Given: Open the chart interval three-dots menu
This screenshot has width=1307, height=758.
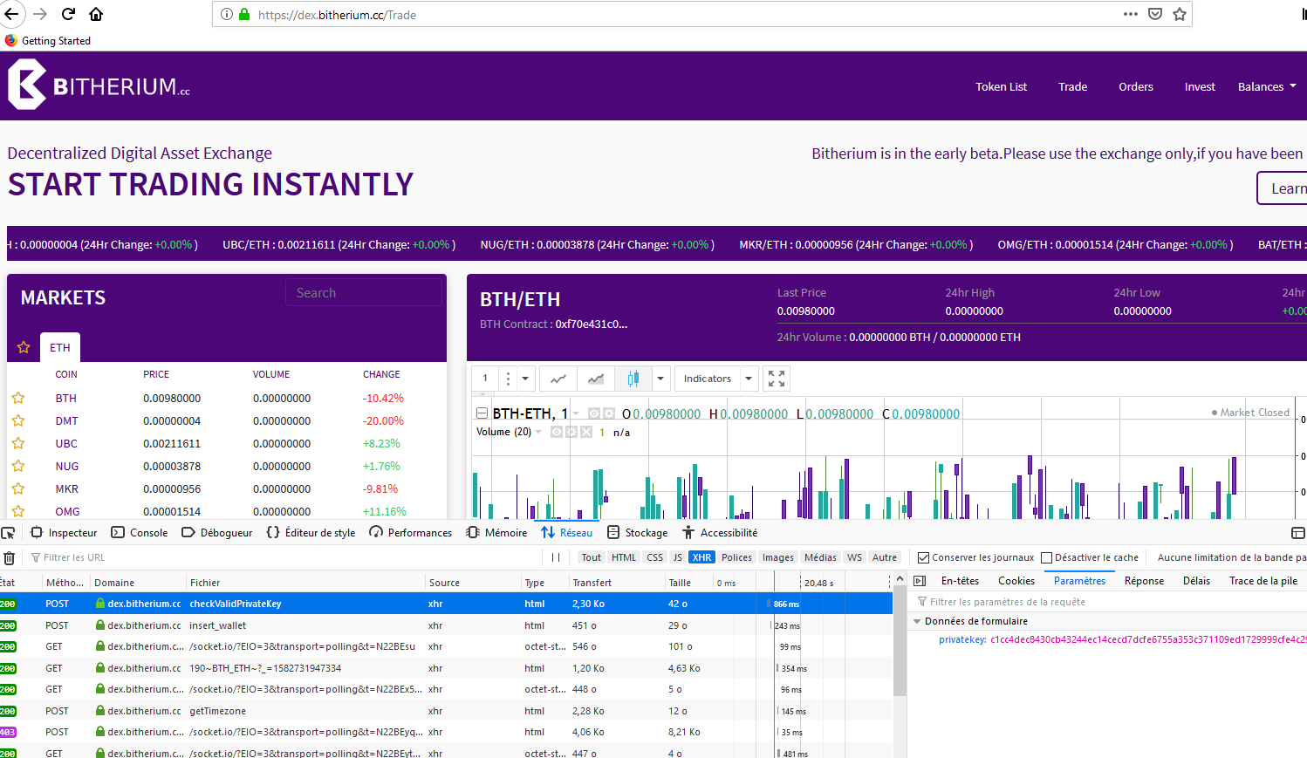Looking at the screenshot, I should 508,379.
